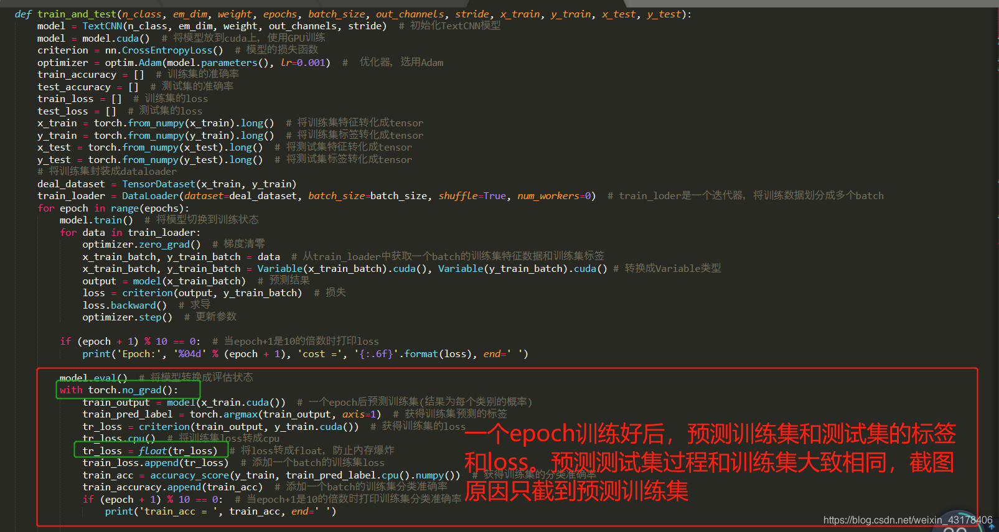999x532 pixels.
Task: Click the 'loss.backward()' call
Action: coord(124,306)
